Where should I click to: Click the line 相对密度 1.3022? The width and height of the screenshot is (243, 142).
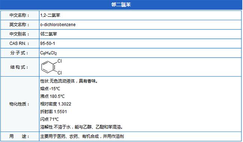[x=56, y=104]
